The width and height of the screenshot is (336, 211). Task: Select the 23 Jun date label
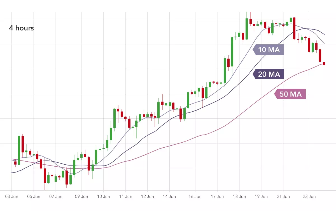[x=309, y=196]
